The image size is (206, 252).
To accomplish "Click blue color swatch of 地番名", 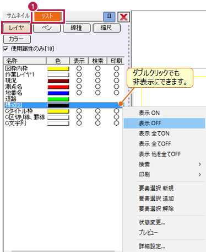I will pos(58,93).
